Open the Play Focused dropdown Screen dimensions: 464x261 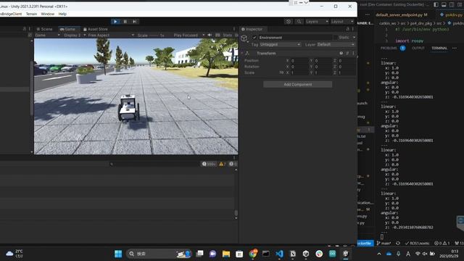click(189, 36)
